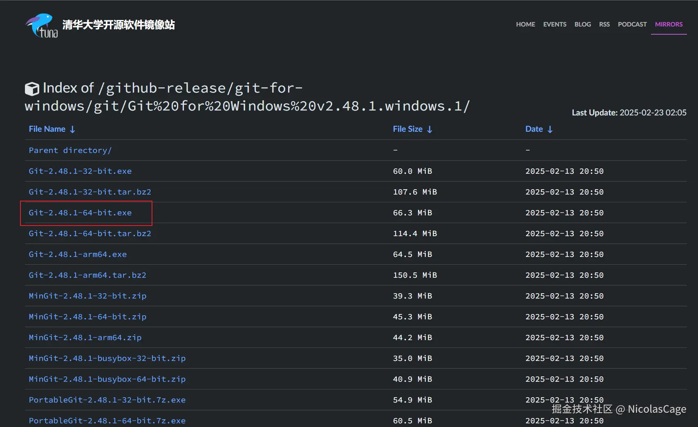The height and width of the screenshot is (427, 698).
Task: Click the 39.3 MiB file size
Action: tap(412, 296)
